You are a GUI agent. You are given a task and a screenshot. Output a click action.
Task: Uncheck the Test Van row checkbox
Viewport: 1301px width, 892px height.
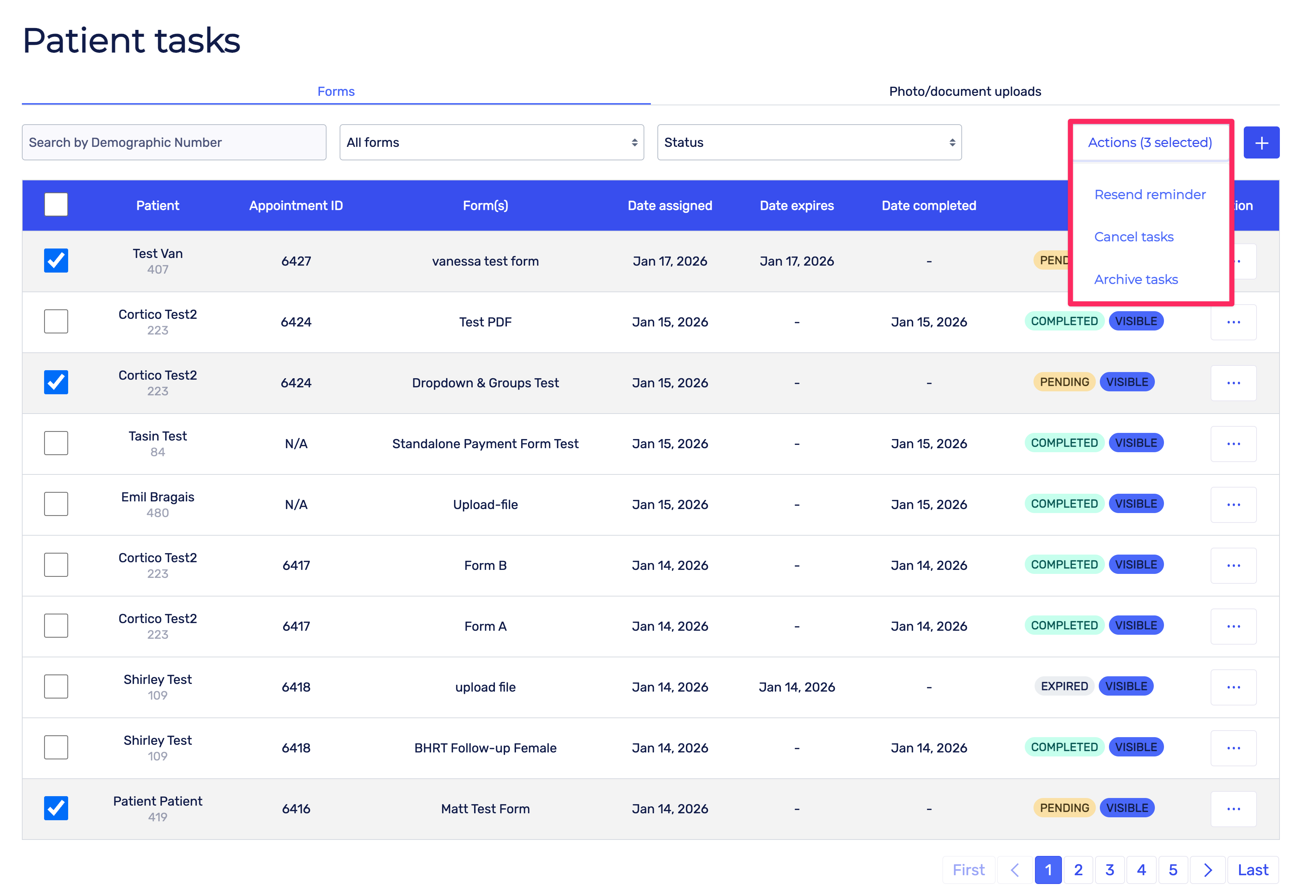(x=56, y=261)
